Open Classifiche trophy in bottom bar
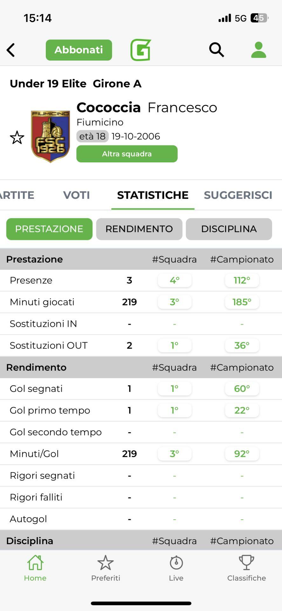The width and height of the screenshot is (282, 611). pos(246,568)
